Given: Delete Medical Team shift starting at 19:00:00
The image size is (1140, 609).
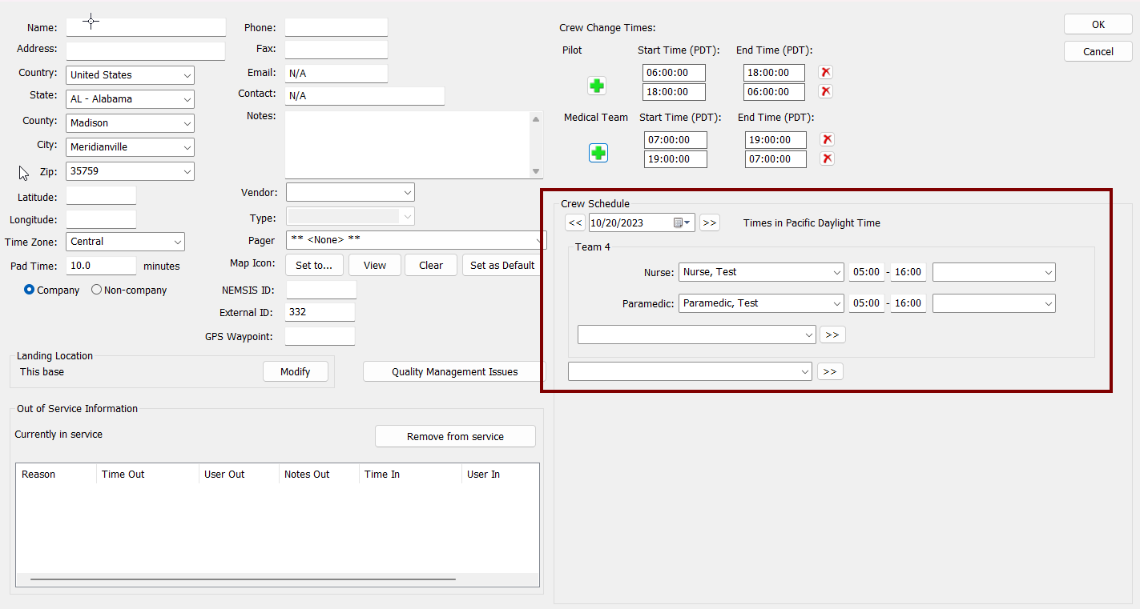Looking at the screenshot, I should click(x=827, y=159).
